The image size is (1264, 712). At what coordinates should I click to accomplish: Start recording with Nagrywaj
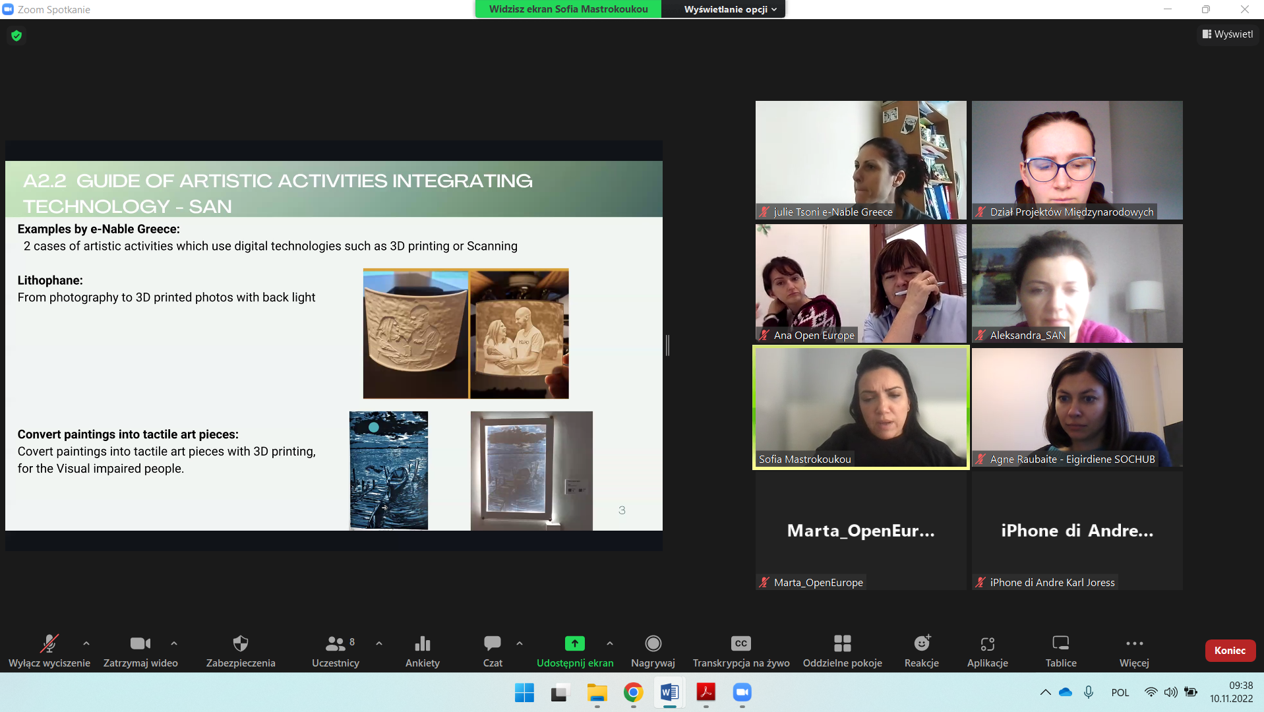[653, 650]
